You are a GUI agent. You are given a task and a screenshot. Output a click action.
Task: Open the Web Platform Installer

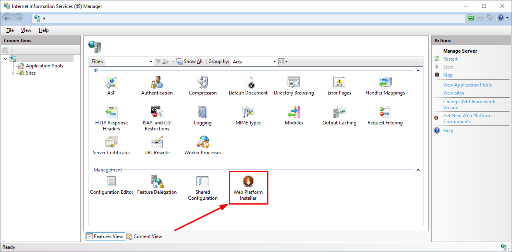coord(248,188)
